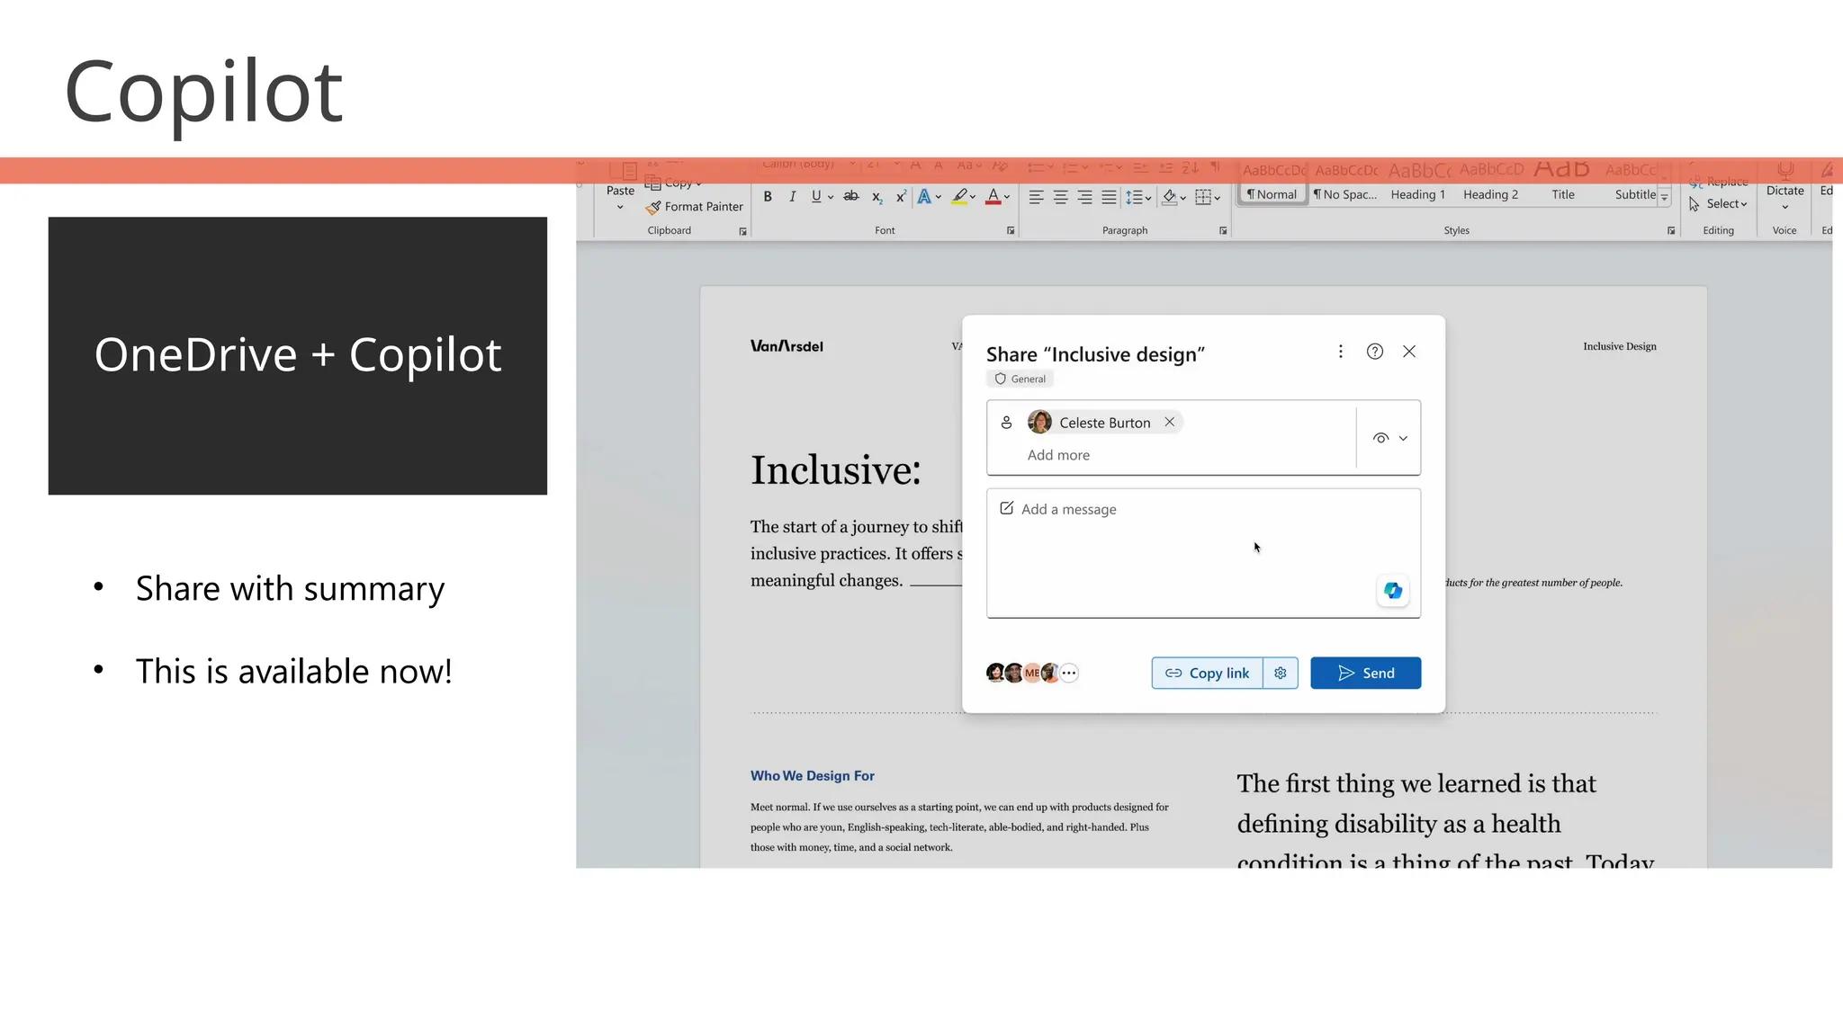Apply Subscript formatting
This screenshot has width=1843, height=1036.
[x=877, y=197]
